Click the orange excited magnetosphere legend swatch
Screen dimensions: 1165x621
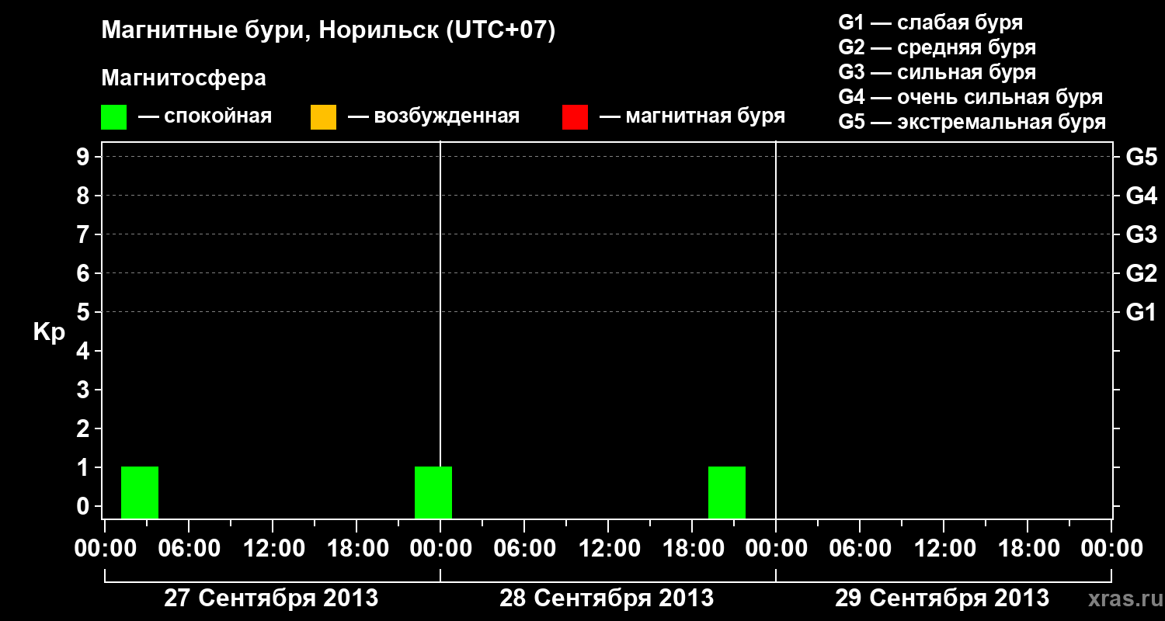tap(323, 117)
